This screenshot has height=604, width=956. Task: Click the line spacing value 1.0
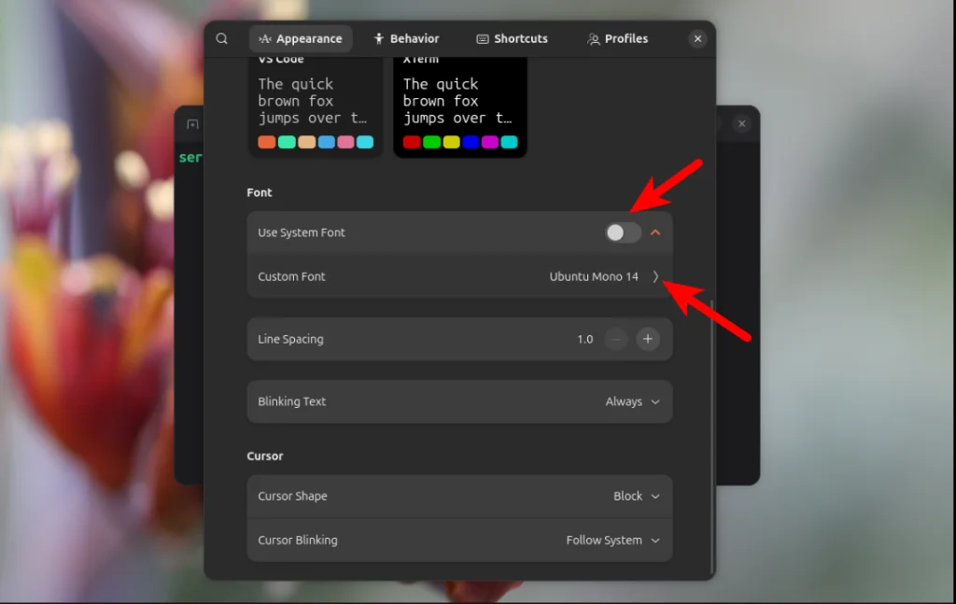[x=584, y=339]
